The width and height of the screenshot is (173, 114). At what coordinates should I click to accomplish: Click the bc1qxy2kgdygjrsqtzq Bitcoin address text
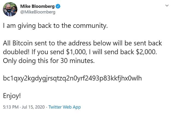[x=72, y=78]
